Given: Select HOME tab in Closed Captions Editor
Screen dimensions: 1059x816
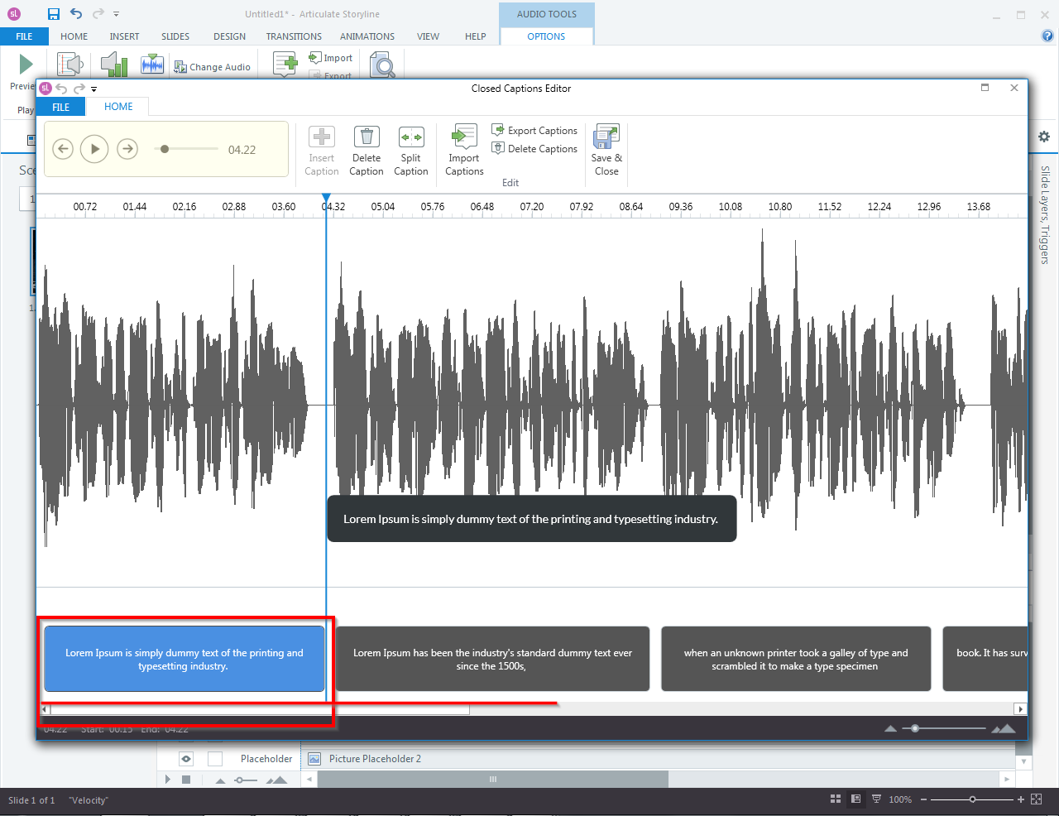Looking at the screenshot, I should (118, 107).
